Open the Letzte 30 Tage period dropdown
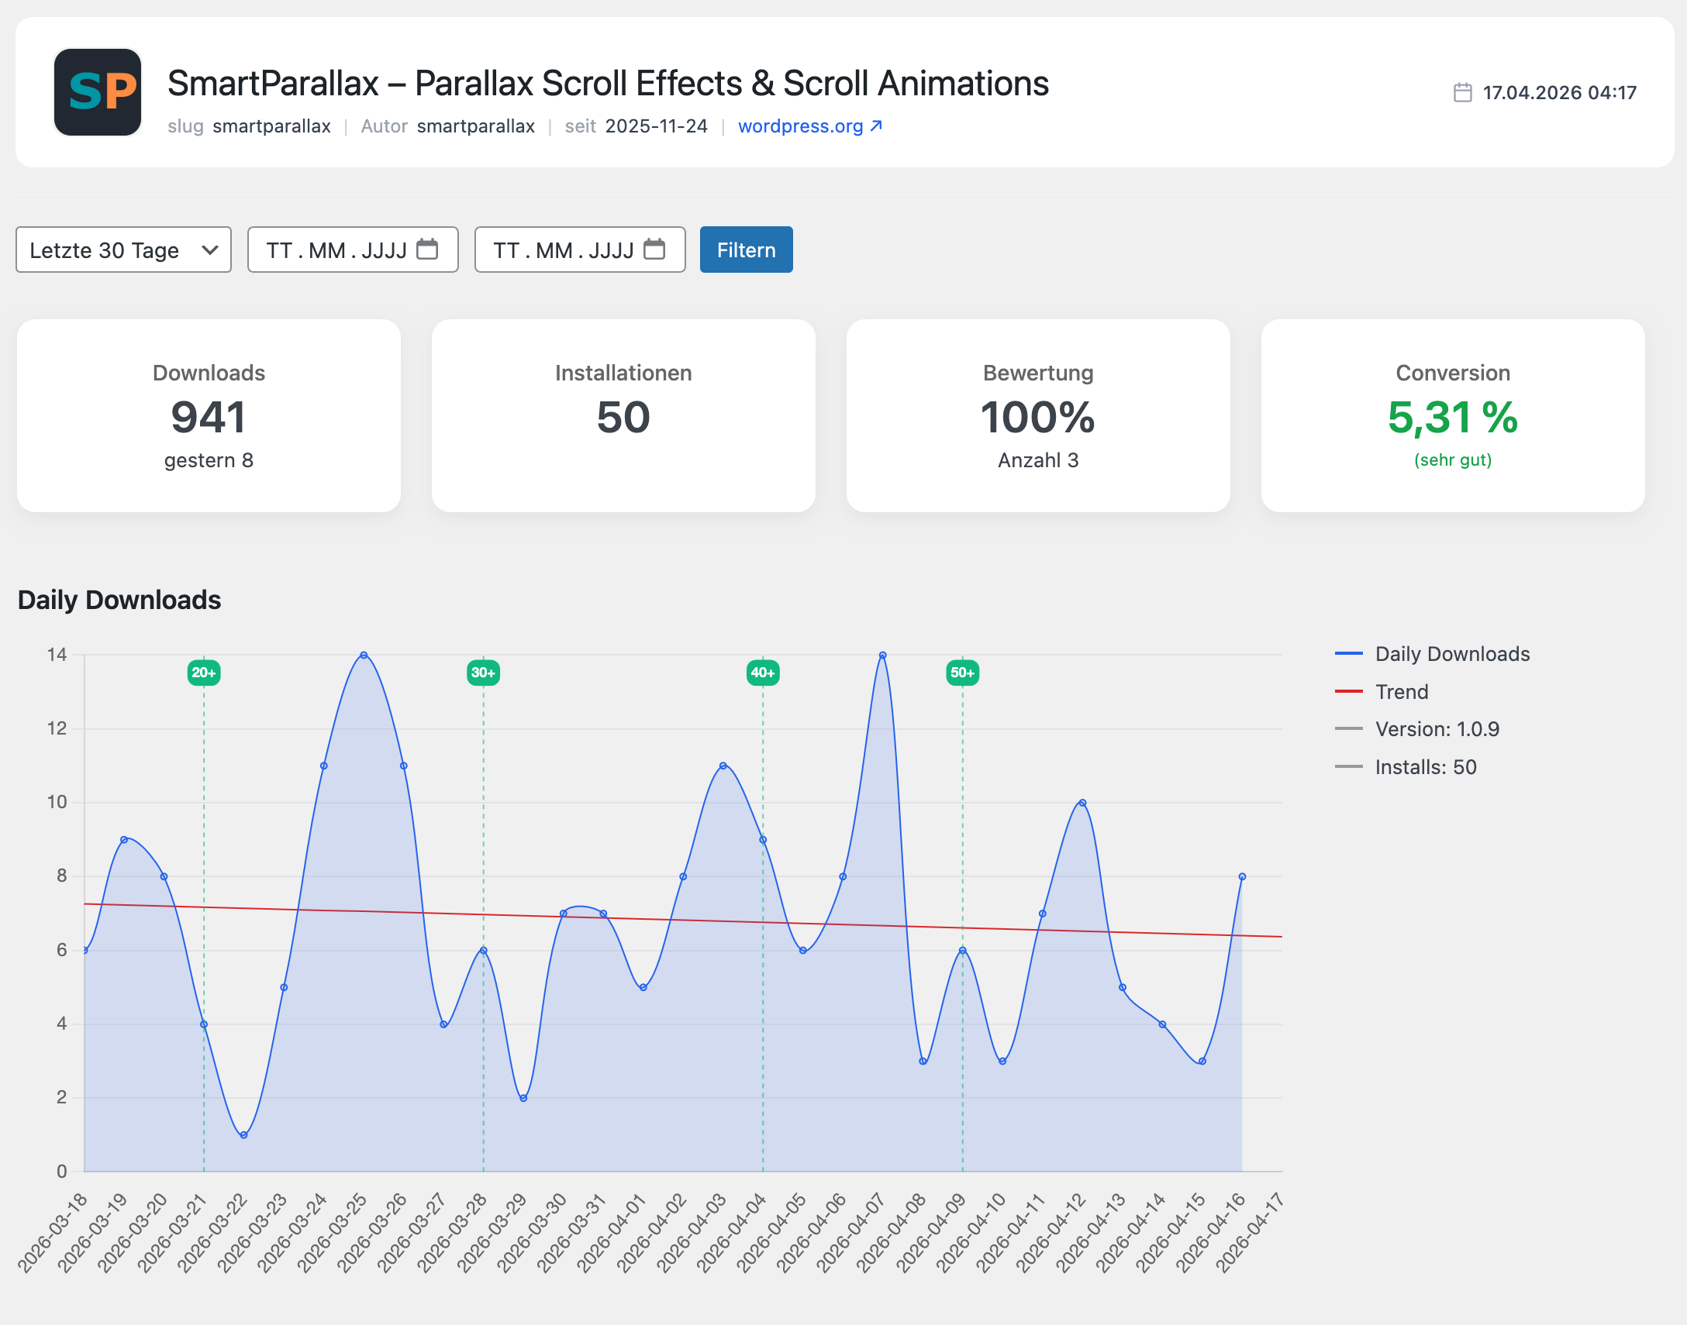 click(x=123, y=250)
